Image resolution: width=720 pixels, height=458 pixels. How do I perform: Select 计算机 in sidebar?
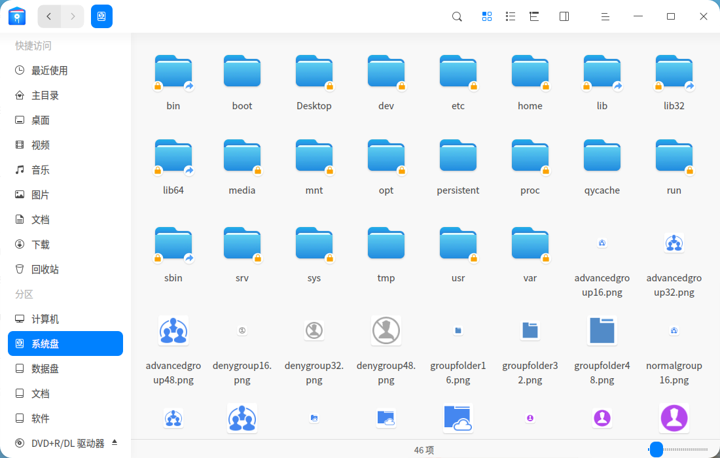65,319
